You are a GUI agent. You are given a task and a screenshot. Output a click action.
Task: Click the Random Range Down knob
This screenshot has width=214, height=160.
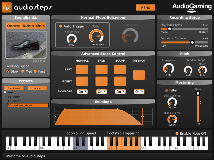[202, 70]
